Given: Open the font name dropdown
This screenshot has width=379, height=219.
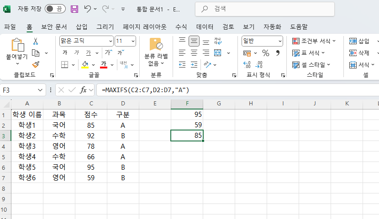Looking at the screenshot, I should [111, 41].
